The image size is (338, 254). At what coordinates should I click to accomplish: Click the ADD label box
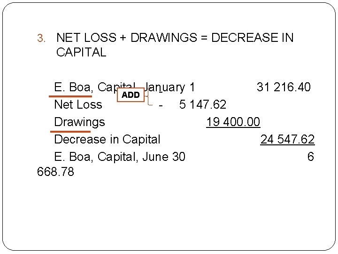click(x=130, y=95)
